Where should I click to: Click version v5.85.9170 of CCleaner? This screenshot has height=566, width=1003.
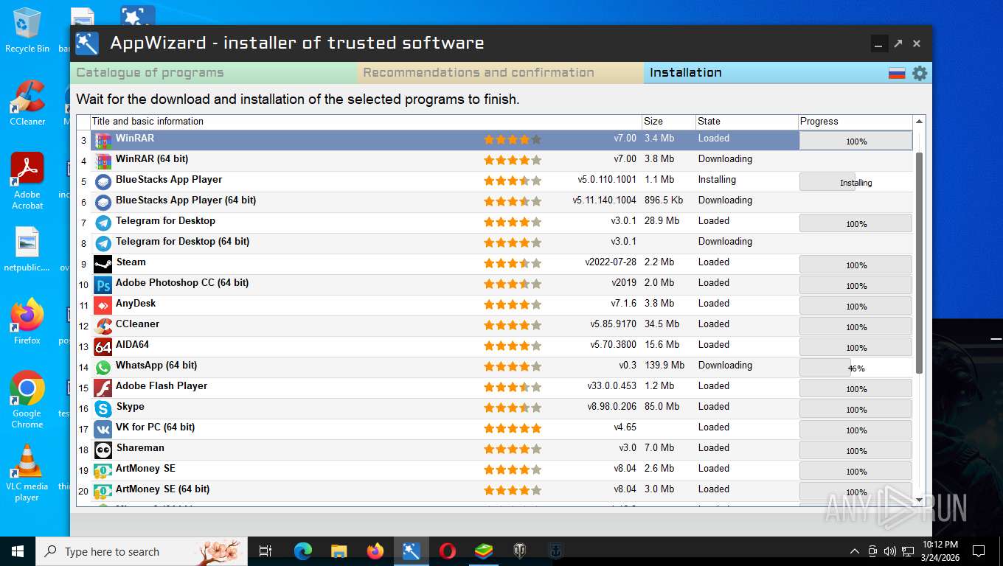click(613, 324)
